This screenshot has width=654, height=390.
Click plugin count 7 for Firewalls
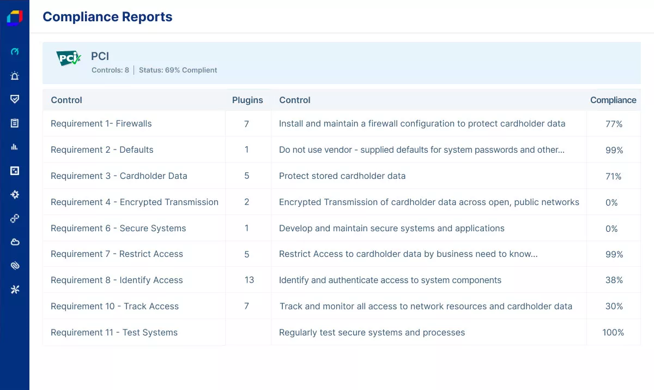(247, 124)
